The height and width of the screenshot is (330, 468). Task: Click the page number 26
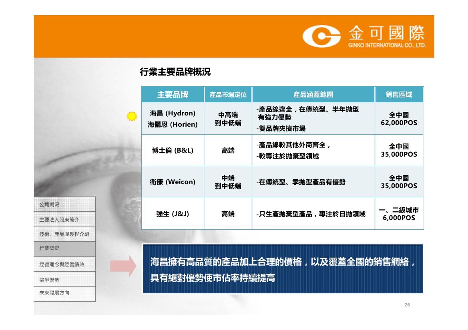click(407, 305)
